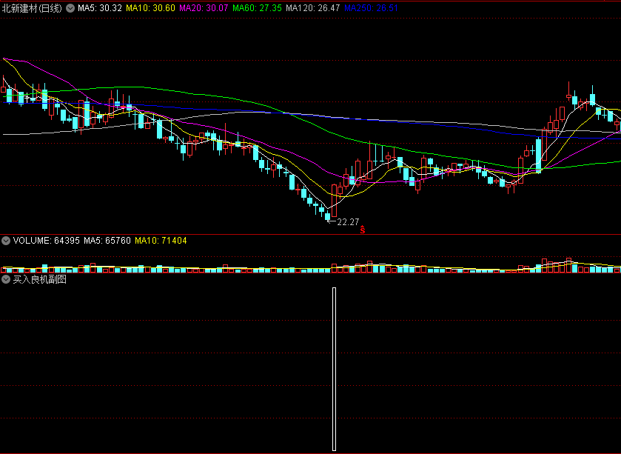
Task: Click the 买入良机副图 indicator name
Action: point(40,279)
